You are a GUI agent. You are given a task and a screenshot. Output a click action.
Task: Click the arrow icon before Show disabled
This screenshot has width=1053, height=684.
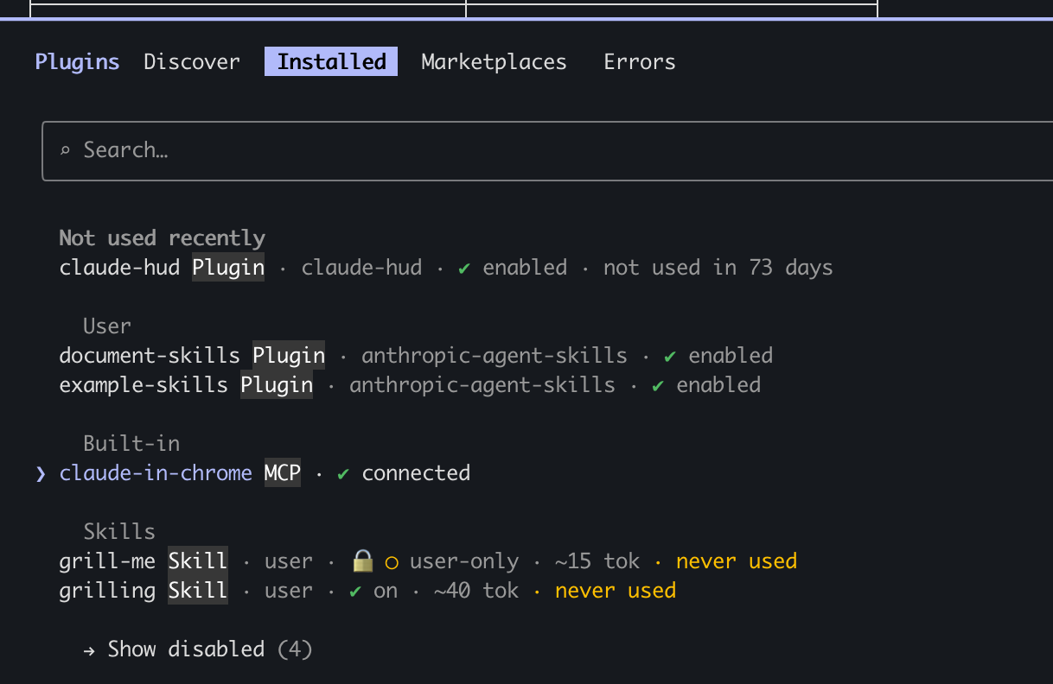click(89, 650)
